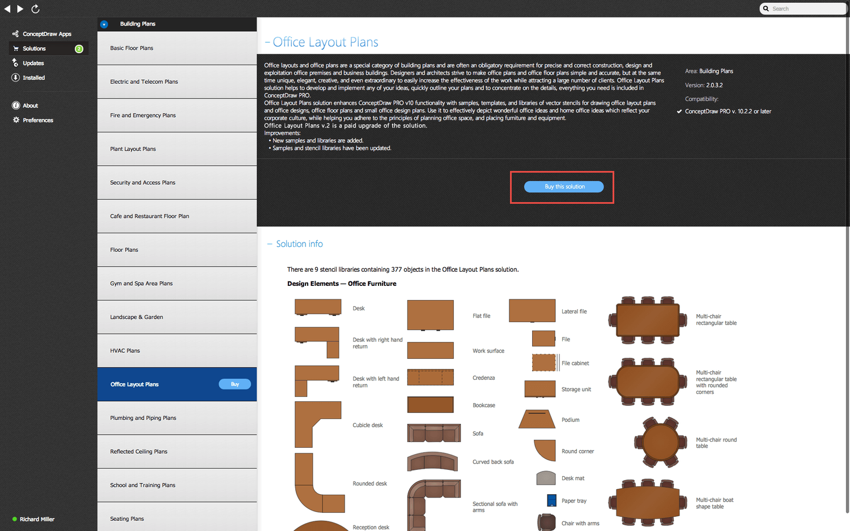Click the Podium thumbnail
Viewport: 850px width, 531px height.
[x=537, y=419]
